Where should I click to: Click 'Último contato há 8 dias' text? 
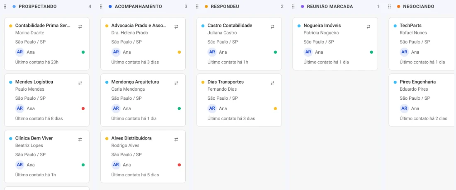39,118
